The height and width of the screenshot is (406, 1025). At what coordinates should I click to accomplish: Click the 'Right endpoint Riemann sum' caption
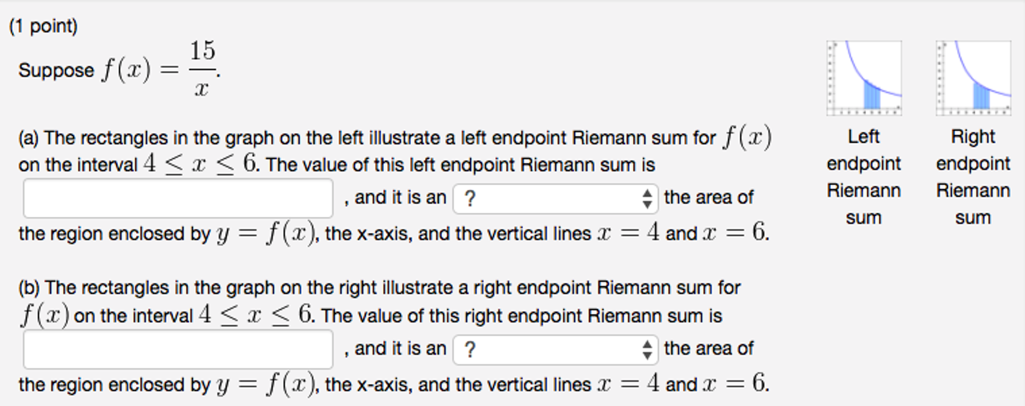(x=973, y=176)
